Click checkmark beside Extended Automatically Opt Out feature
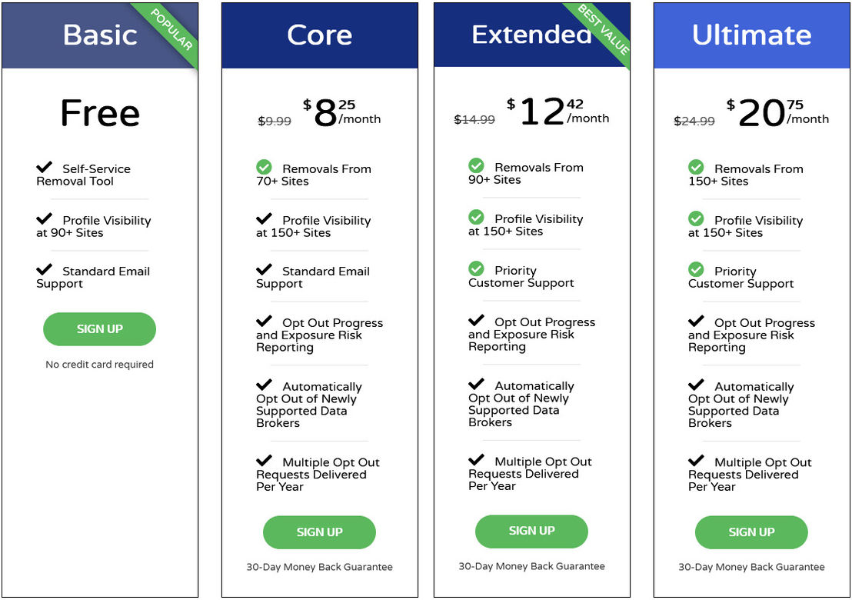852x600 pixels. 476,384
